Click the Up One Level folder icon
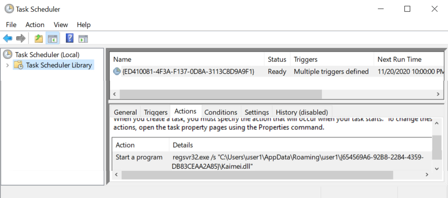 [x=38, y=38]
